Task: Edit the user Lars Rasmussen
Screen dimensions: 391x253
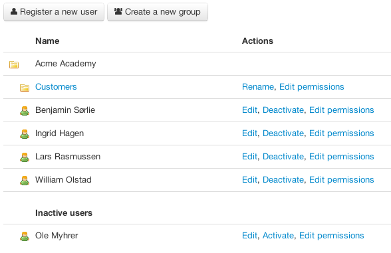Action: [249, 157]
